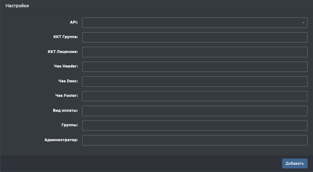
Task: Click the 'Чек Footer:' label text
Action: pos(66,96)
